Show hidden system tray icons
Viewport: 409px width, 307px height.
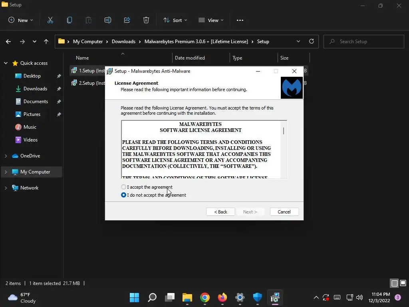click(x=316, y=297)
